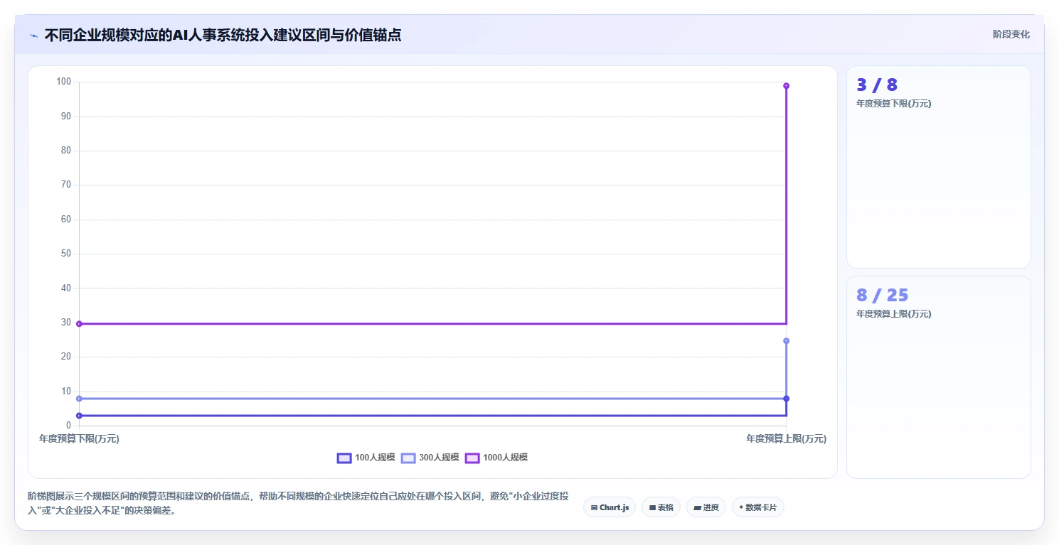Viewport: 1059px width, 545px height.
Task: Click the chart icon beside the title
Action: [x=33, y=35]
